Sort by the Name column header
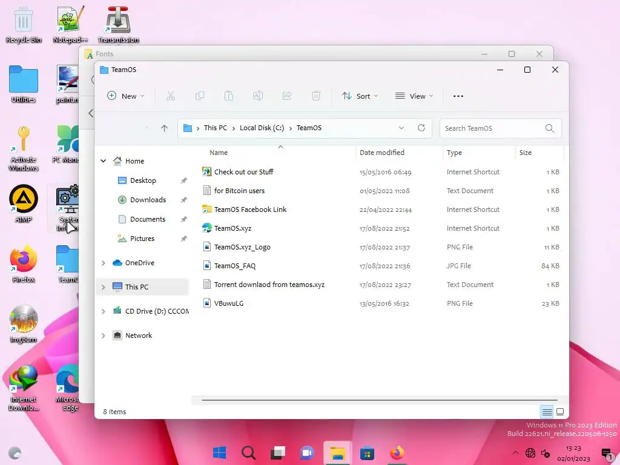This screenshot has height=465, width=620. point(219,153)
